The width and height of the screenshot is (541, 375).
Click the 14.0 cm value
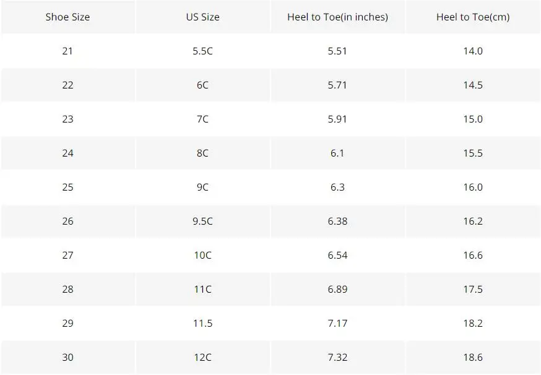pos(473,51)
